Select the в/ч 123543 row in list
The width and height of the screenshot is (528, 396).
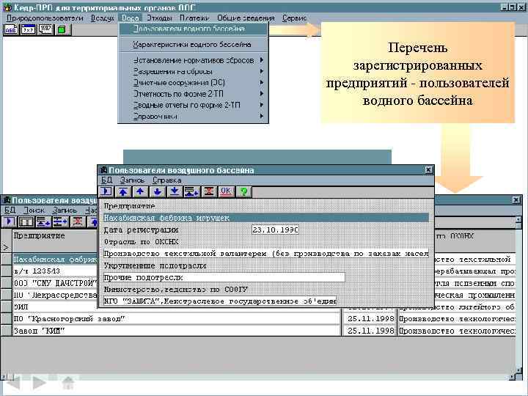click(54, 271)
